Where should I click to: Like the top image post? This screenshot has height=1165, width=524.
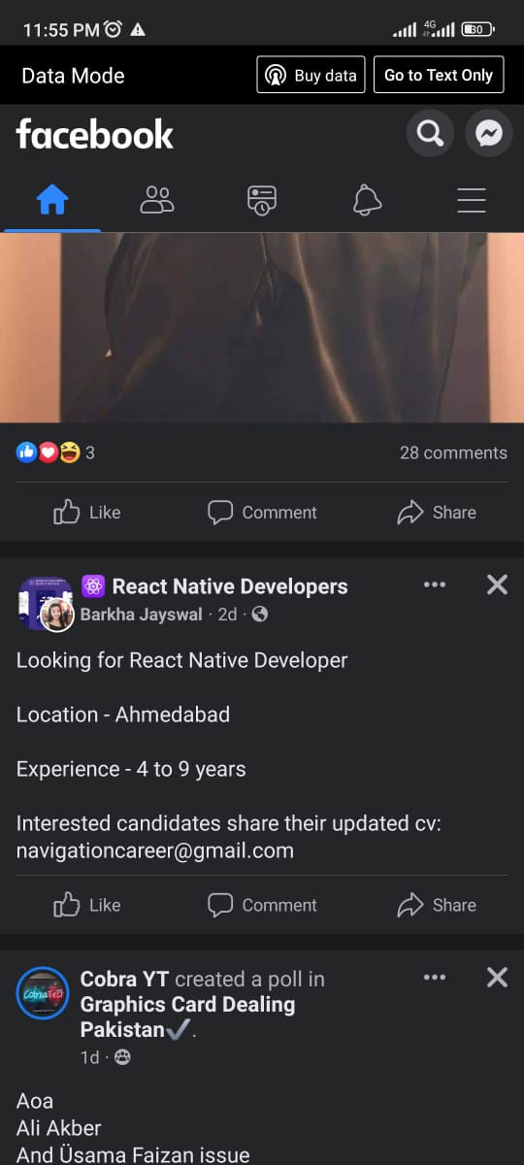click(x=87, y=512)
